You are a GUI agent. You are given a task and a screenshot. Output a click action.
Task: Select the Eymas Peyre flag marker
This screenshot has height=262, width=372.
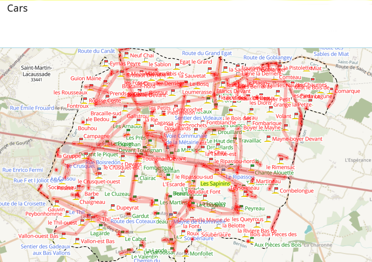coord(106,63)
